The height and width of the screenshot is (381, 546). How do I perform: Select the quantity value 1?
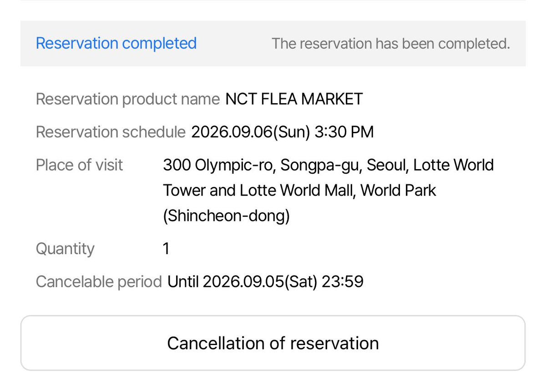(166, 249)
